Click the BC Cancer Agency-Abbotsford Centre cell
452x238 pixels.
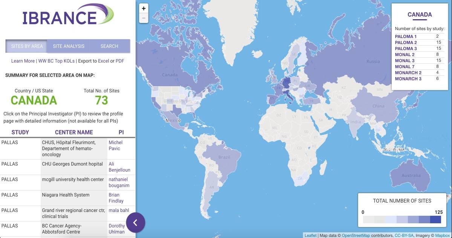pyautogui.click(x=74, y=229)
